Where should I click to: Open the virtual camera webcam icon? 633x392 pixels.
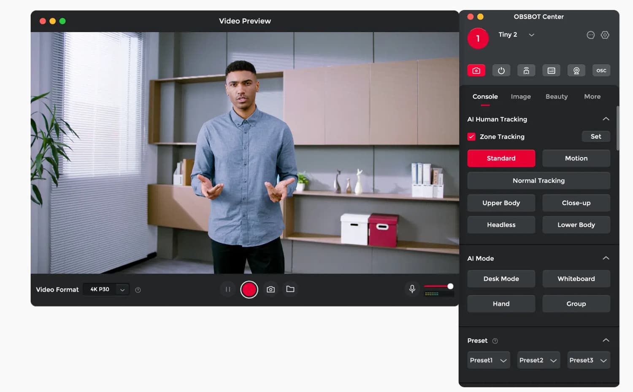click(576, 70)
